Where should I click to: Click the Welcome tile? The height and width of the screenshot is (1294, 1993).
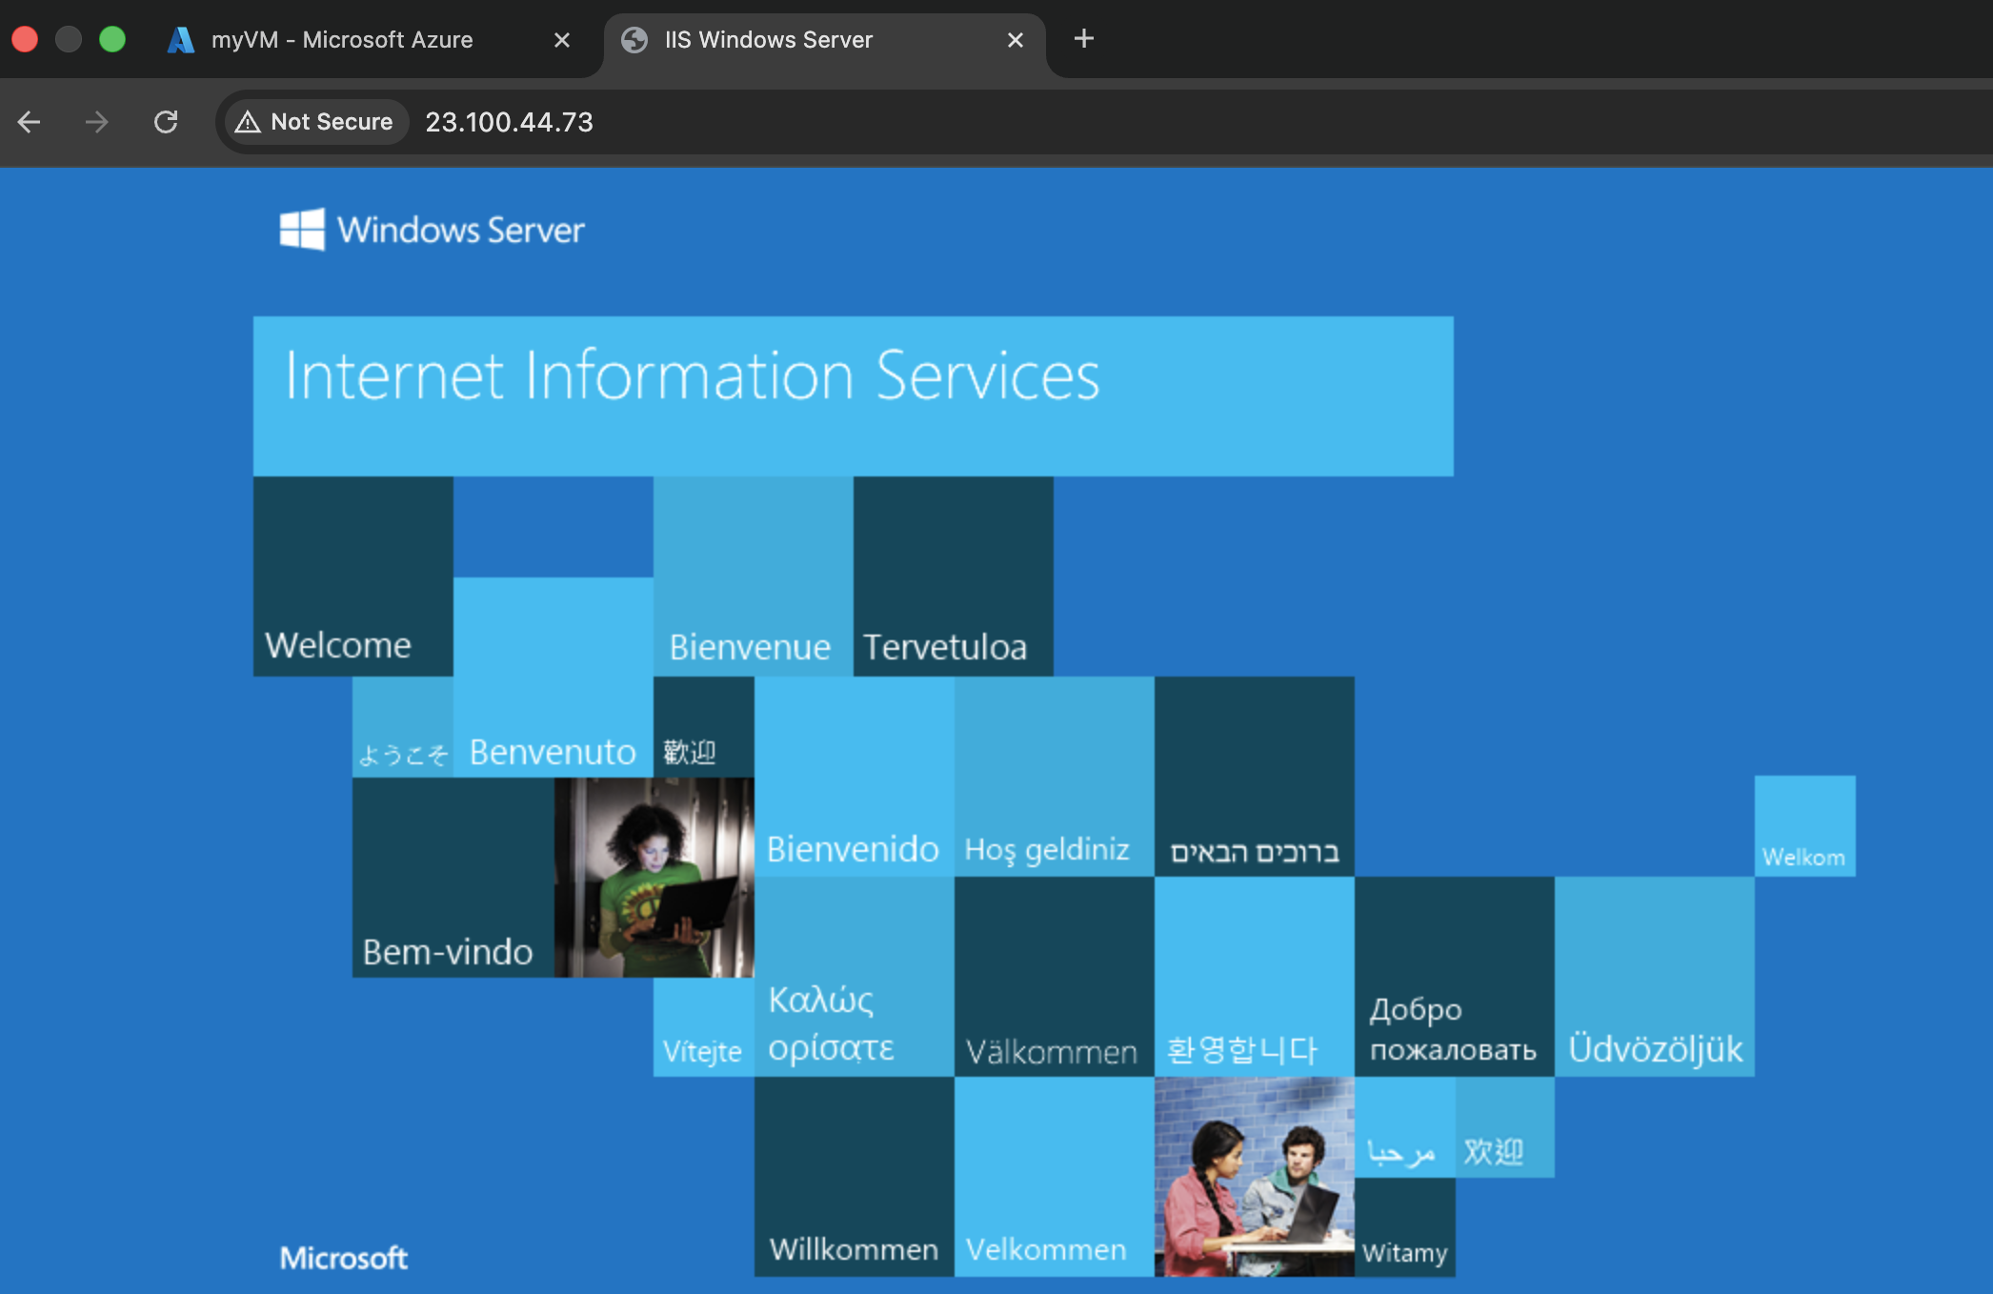(x=353, y=576)
